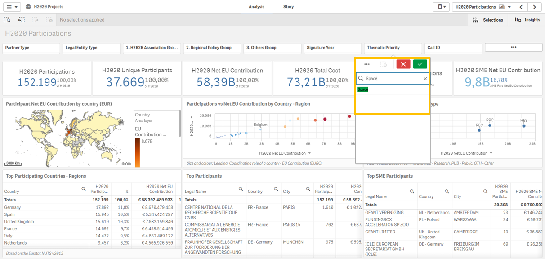This screenshot has height=259, width=545.
Task: Change x-axis measure in the Participations vs Net EU Contribution chart
Action: (285, 153)
